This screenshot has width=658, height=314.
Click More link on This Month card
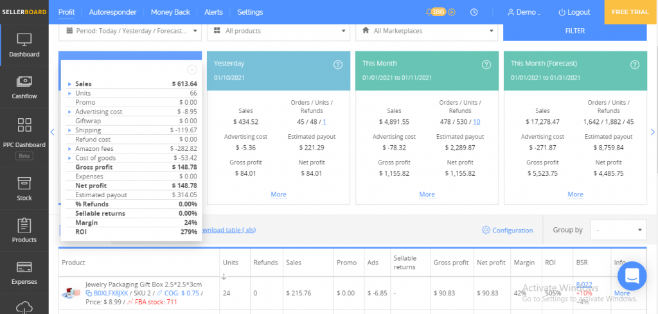click(427, 195)
